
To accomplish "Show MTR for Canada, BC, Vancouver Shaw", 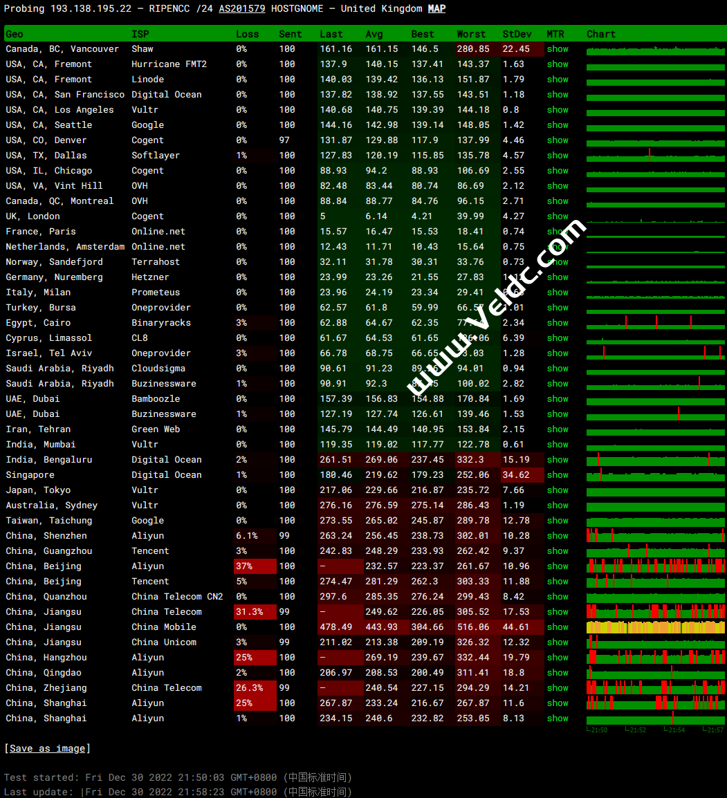I will (558, 49).
